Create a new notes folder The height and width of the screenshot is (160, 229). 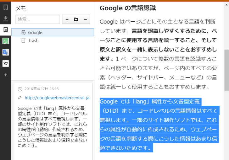[76, 19]
